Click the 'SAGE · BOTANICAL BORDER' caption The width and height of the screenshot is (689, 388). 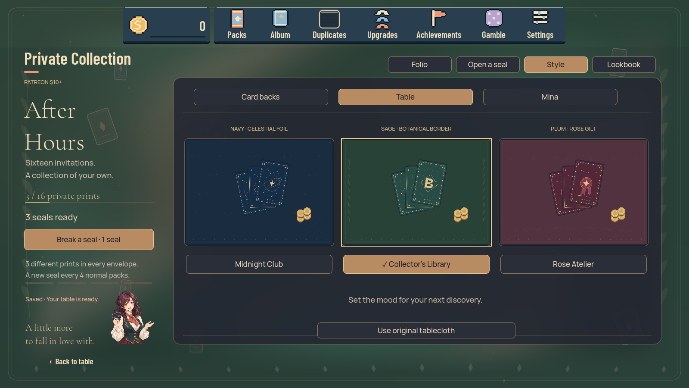pyautogui.click(x=416, y=129)
